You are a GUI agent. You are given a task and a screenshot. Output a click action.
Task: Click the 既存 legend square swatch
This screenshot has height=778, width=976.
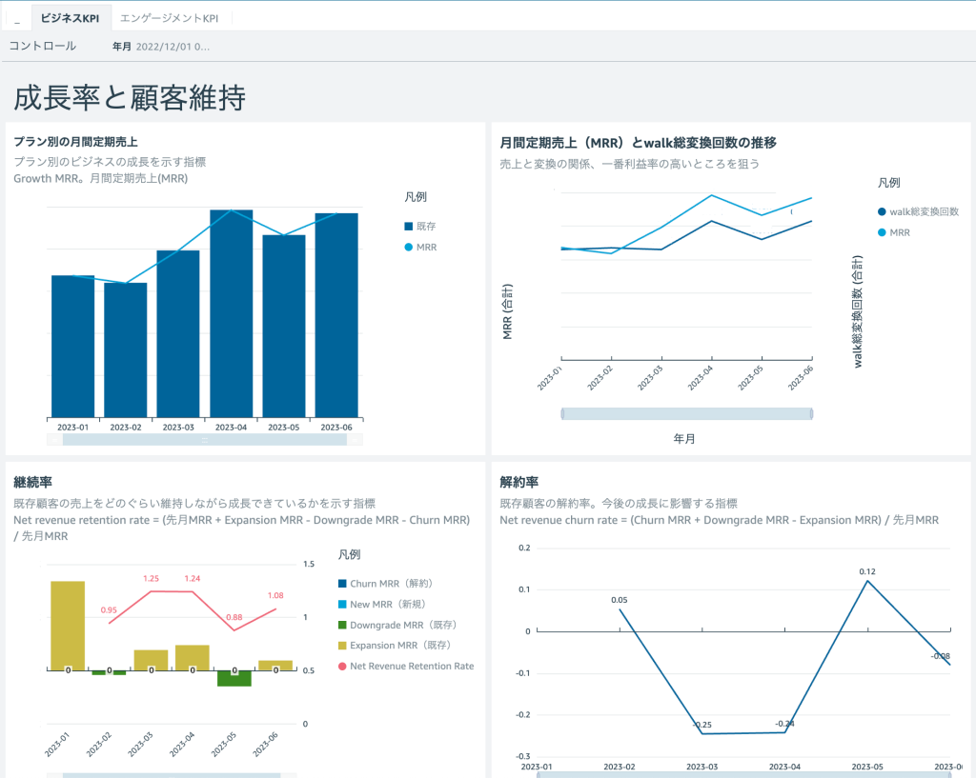[408, 227]
